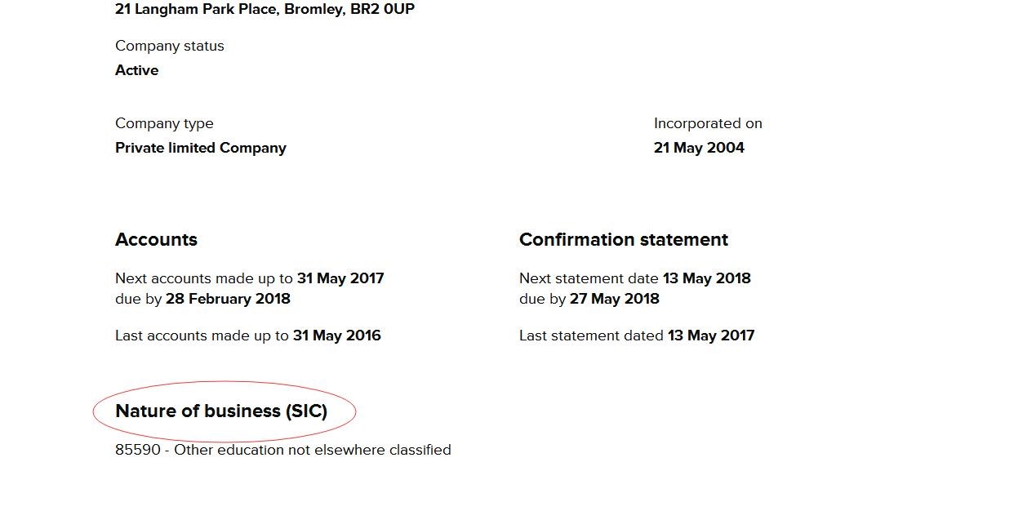Select the Private limited Company text
The image size is (1036, 511).
[x=200, y=148]
